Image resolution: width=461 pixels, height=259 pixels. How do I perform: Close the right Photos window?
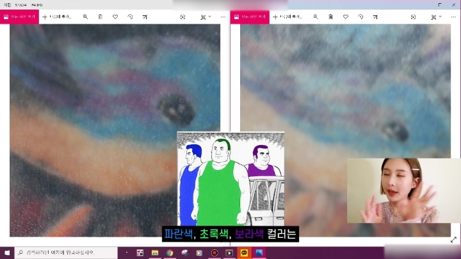click(x=454, y=4)
